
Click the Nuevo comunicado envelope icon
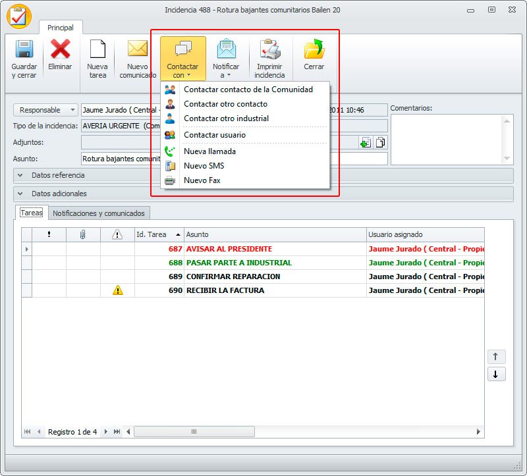coord(138,51)
